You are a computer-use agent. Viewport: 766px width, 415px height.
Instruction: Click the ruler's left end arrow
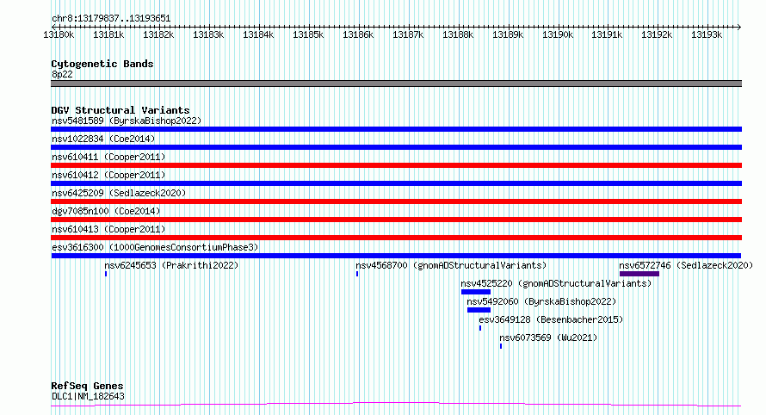pos(53,27)
